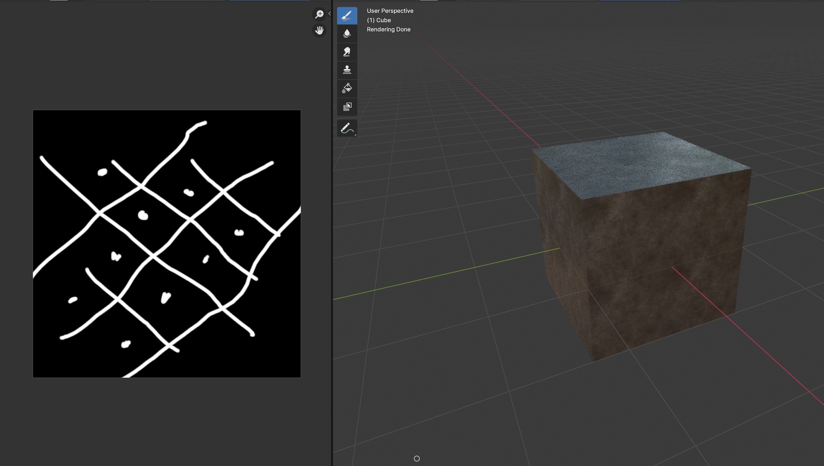The image size is (824, 466).
Task: Click the "(1) Cube" object label
Action: click(x=379, y=20)
